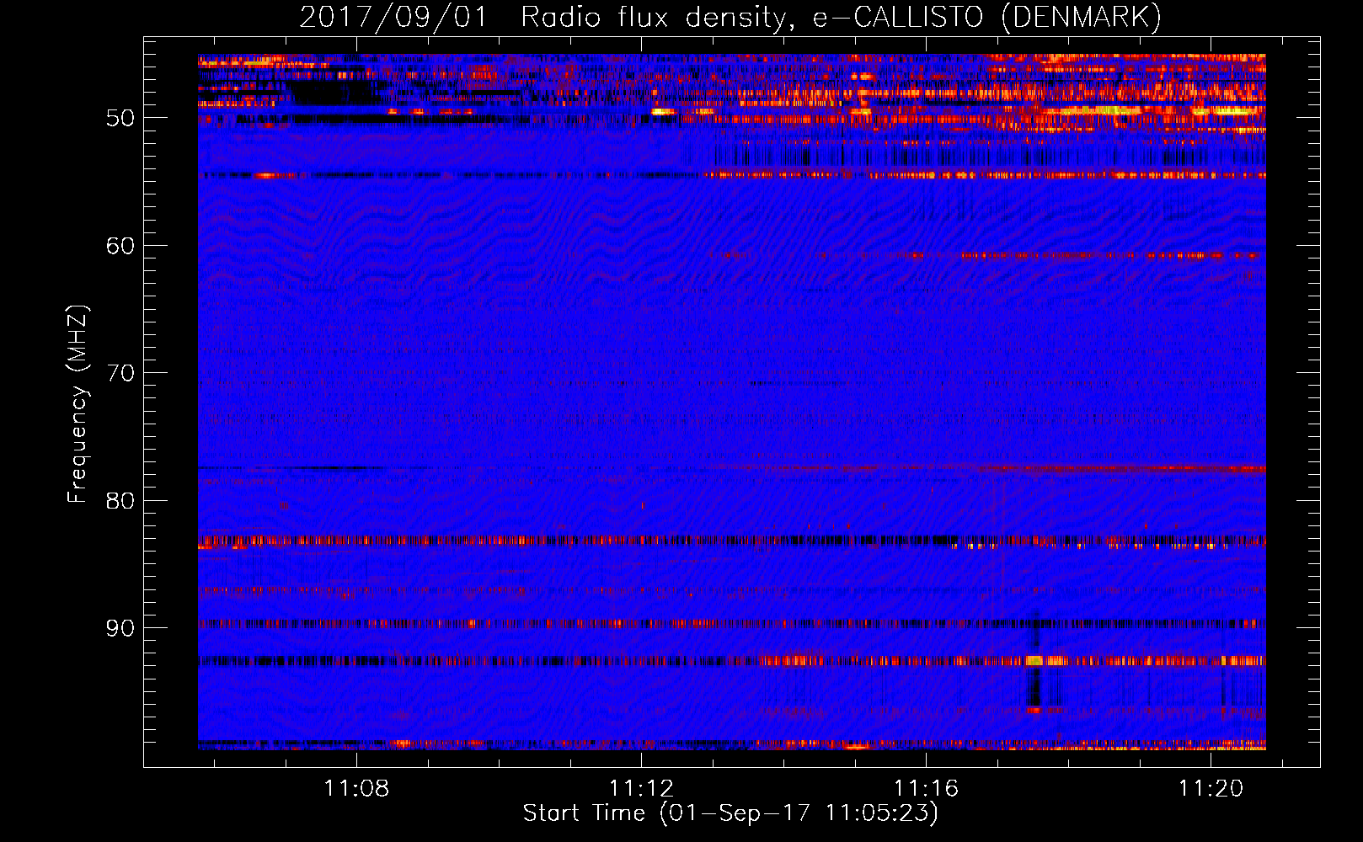Image resolution: width=1363 pixels, height=842 pixels.
Task: Click the 11:12 time tick label
Action: coord(642,788)
